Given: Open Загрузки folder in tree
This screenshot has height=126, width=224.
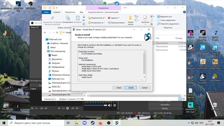Looking at the screenshot, I should (56, 63).
